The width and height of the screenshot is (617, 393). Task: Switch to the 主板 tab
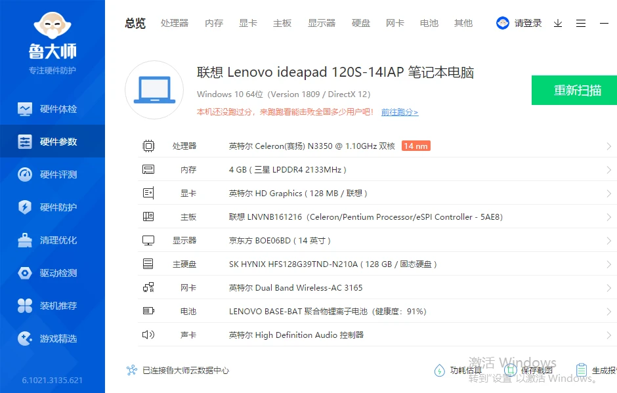click(282, 23)
